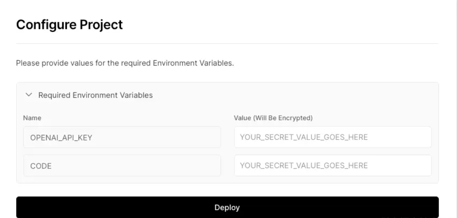Screen dimensions: 457x218
Task: Click the instruction text about required Environment Variables
Action: [x=125, y=63]
